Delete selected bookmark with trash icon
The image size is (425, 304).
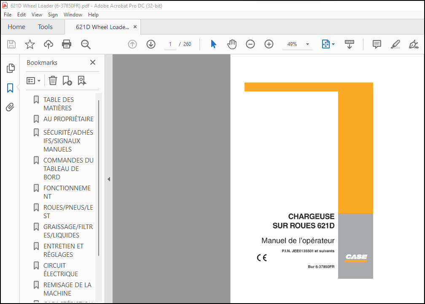point(53,80)
